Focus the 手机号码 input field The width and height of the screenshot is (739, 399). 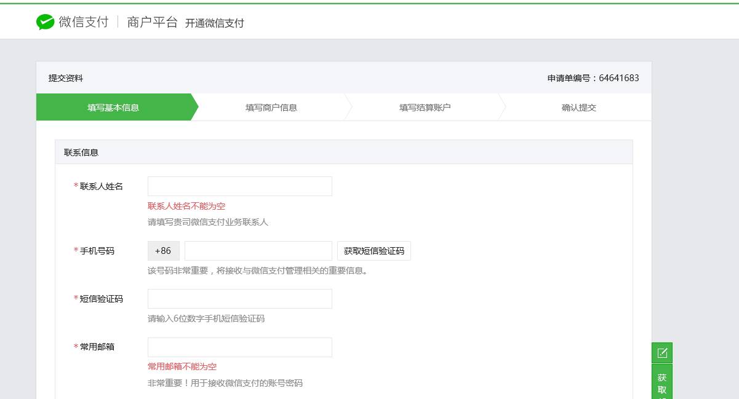click(x=258, y=251)
